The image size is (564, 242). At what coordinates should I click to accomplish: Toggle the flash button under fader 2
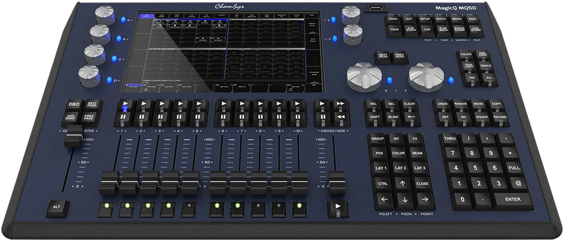[x=127, y=209]
